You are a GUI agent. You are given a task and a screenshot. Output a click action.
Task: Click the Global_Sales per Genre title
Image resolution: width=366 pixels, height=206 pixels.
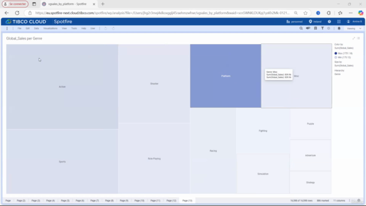[24, 38]
